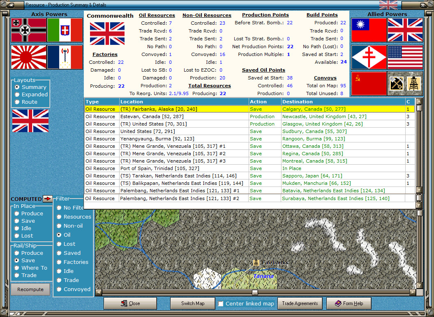
Task: Select the Balikpapan, Netherlands East Indies row
Action: click(249, 183)
